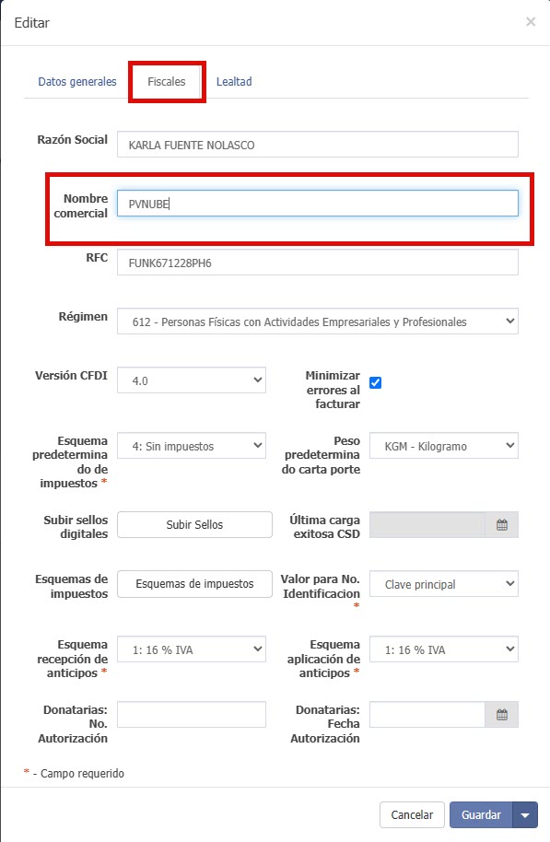The width and height of the screenshot is (550, 842).
Task: Click the Subir Sellos button
Action: click(193, 523)
